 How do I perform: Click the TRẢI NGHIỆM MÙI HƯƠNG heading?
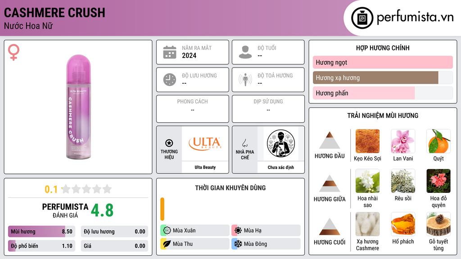pyautogui.click(x=383, y=116)
